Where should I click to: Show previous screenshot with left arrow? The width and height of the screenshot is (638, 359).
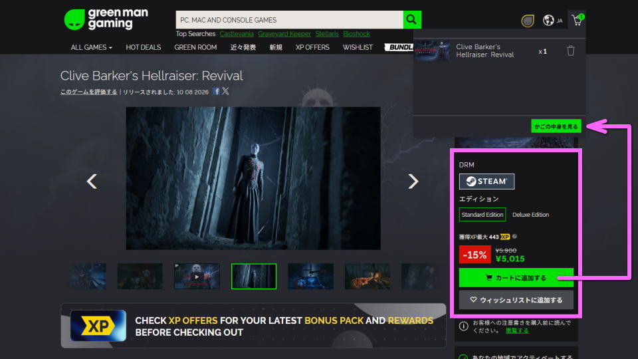click(x=92, y=181)
